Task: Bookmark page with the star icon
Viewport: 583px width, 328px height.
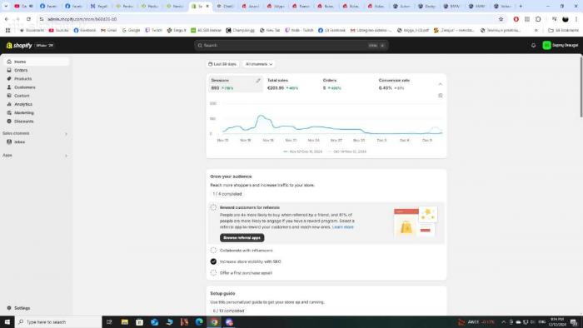Action: point(501,19)
